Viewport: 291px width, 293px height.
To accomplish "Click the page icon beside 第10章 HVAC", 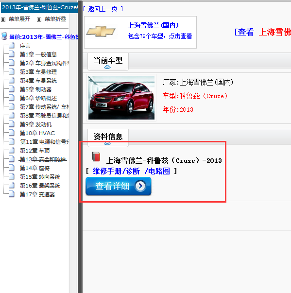I will 12,133.
